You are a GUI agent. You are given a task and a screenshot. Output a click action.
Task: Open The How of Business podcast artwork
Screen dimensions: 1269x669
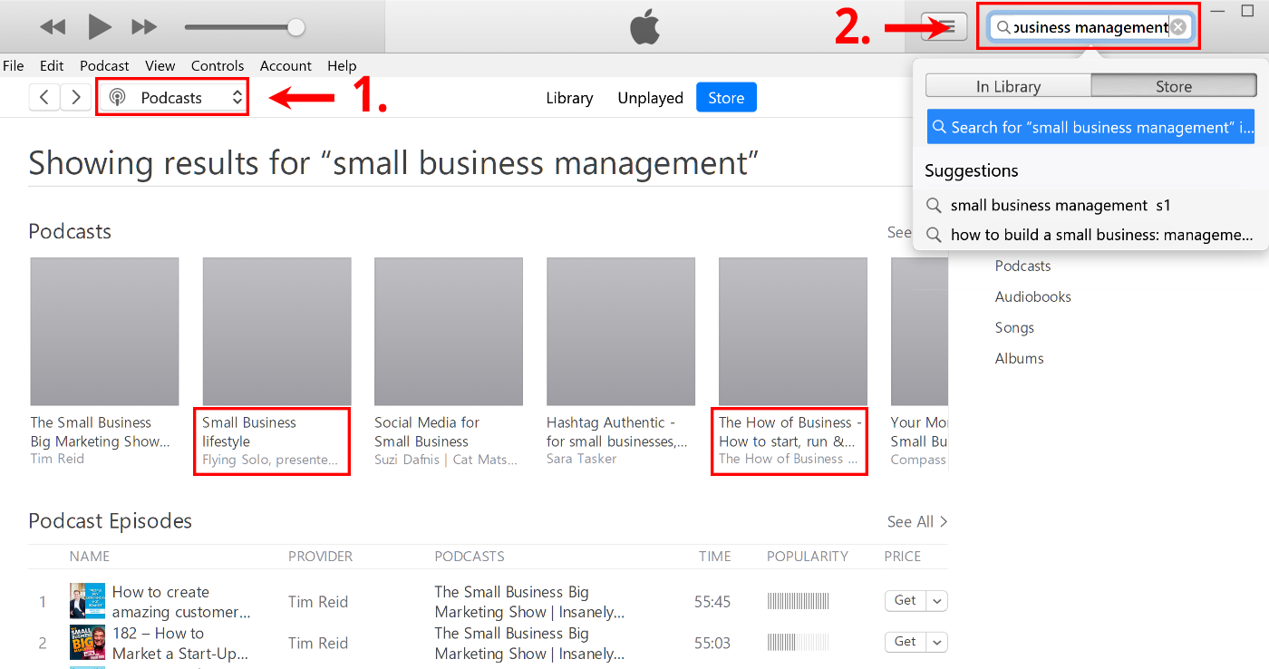point(793,332)
